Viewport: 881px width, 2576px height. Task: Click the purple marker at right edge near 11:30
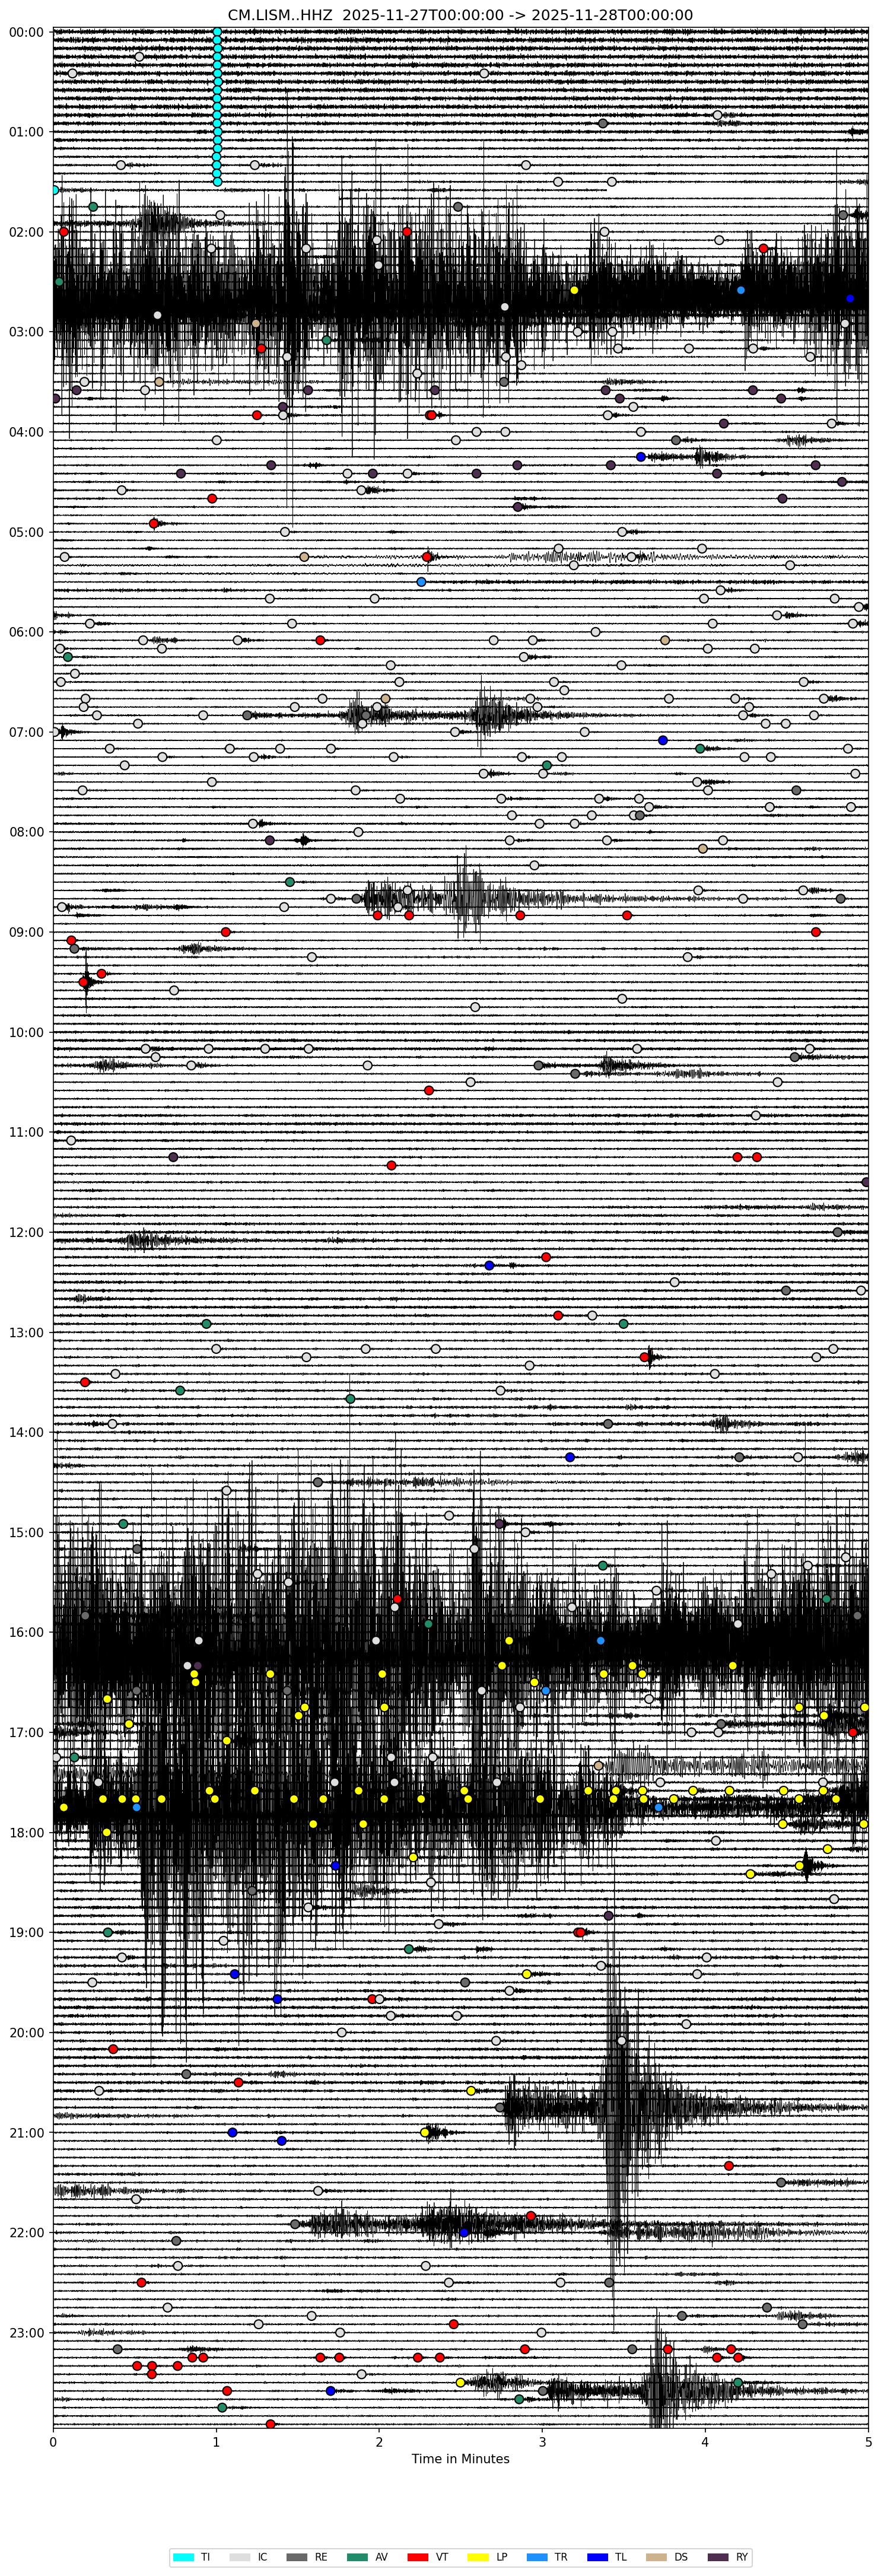point(866,1181)
